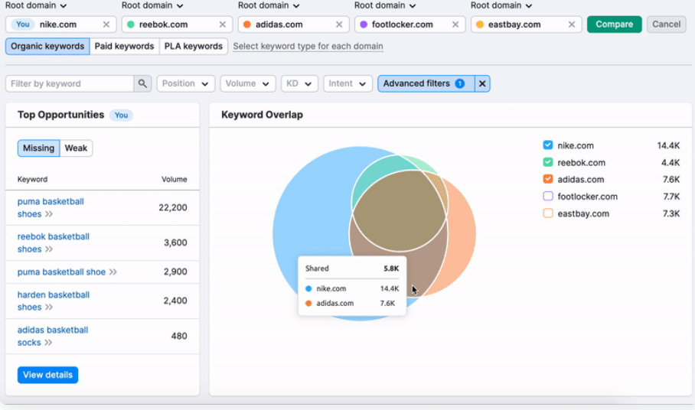Open the Intent filter dropdown
This screenshot has height=410, width=695.
[347, 83]
